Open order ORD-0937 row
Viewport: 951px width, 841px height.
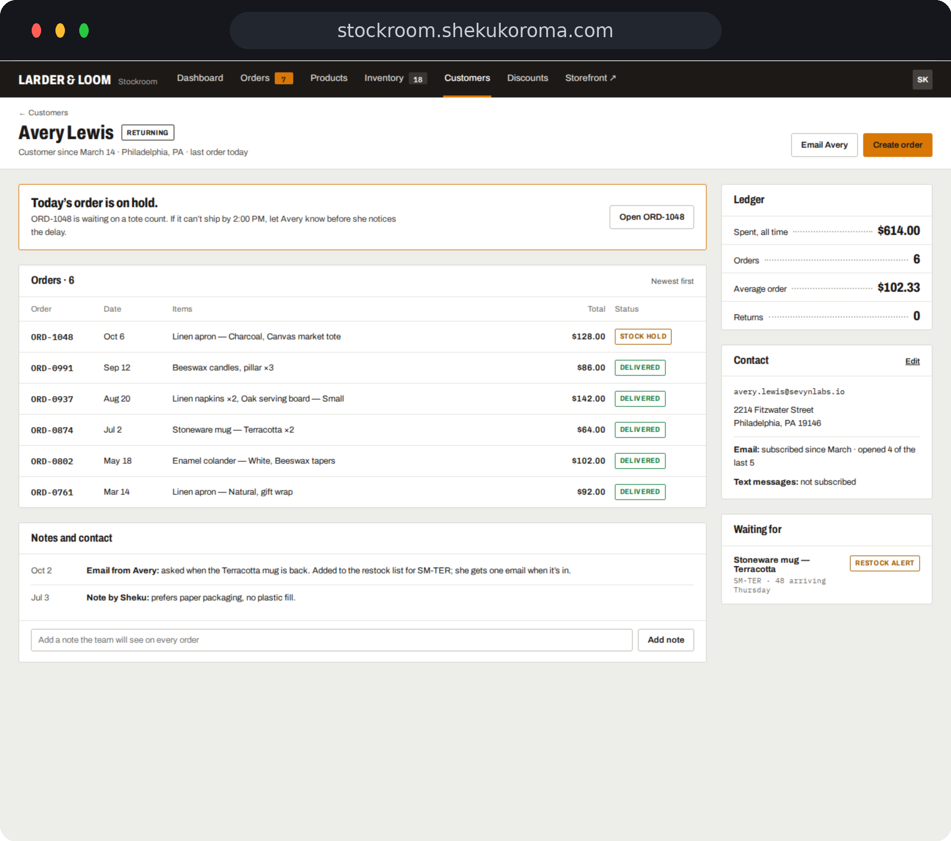(x=362, y=399)
